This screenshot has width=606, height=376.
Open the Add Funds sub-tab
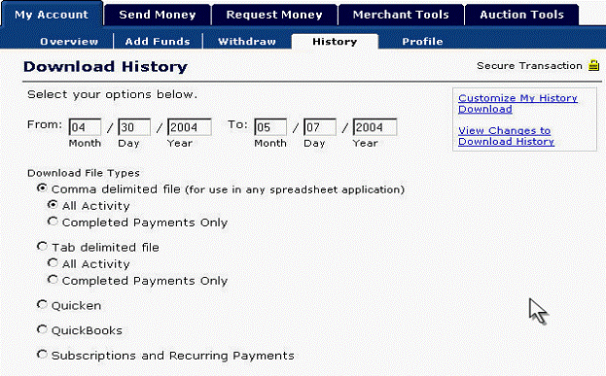pyautogui.click(x=158, y=42)
